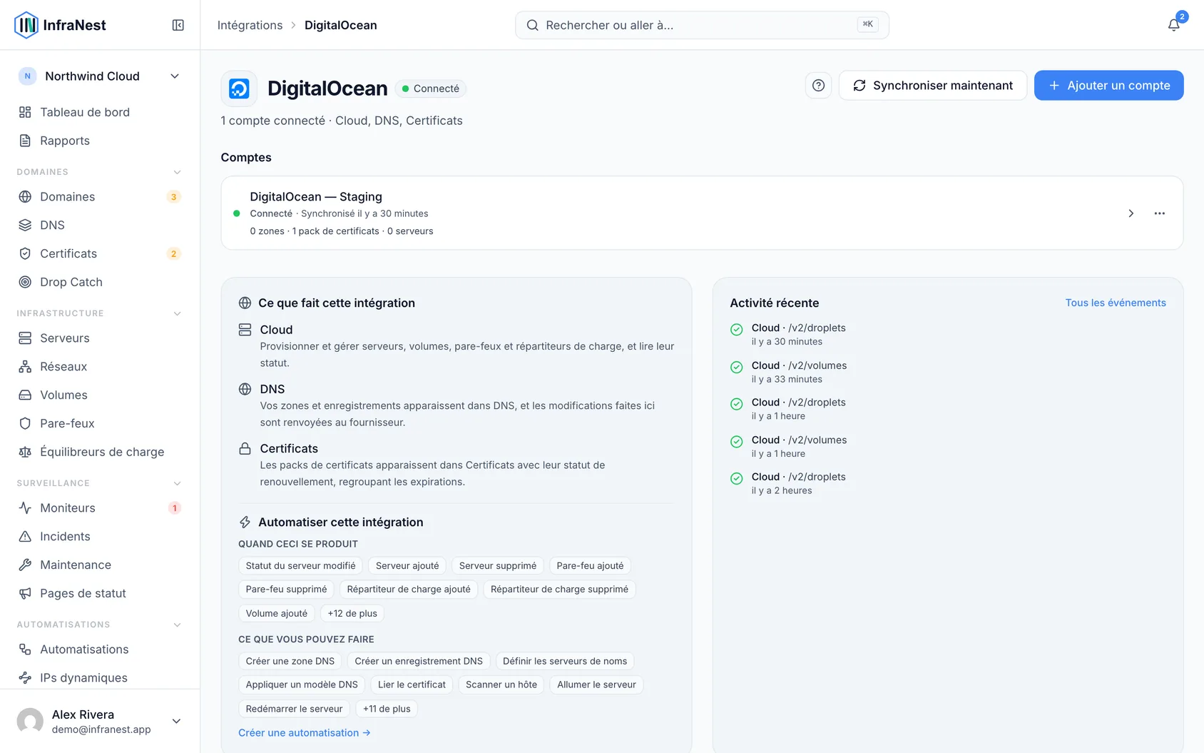Click the Répartiteur de charge supprimé chip
The image size is (1204, 753).
559,590
